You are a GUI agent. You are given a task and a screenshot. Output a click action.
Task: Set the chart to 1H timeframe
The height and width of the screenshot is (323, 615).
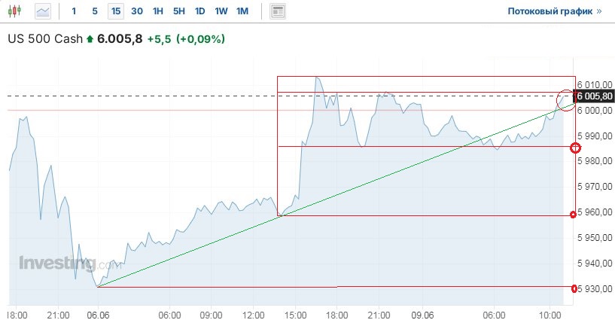pyautogui.click(x=157, y=11)
